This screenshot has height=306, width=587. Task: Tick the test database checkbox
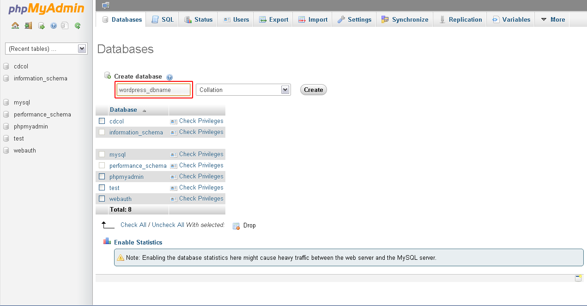(102, 187)
